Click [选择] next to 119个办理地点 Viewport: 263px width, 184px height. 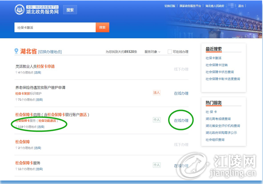pos(41,127)
